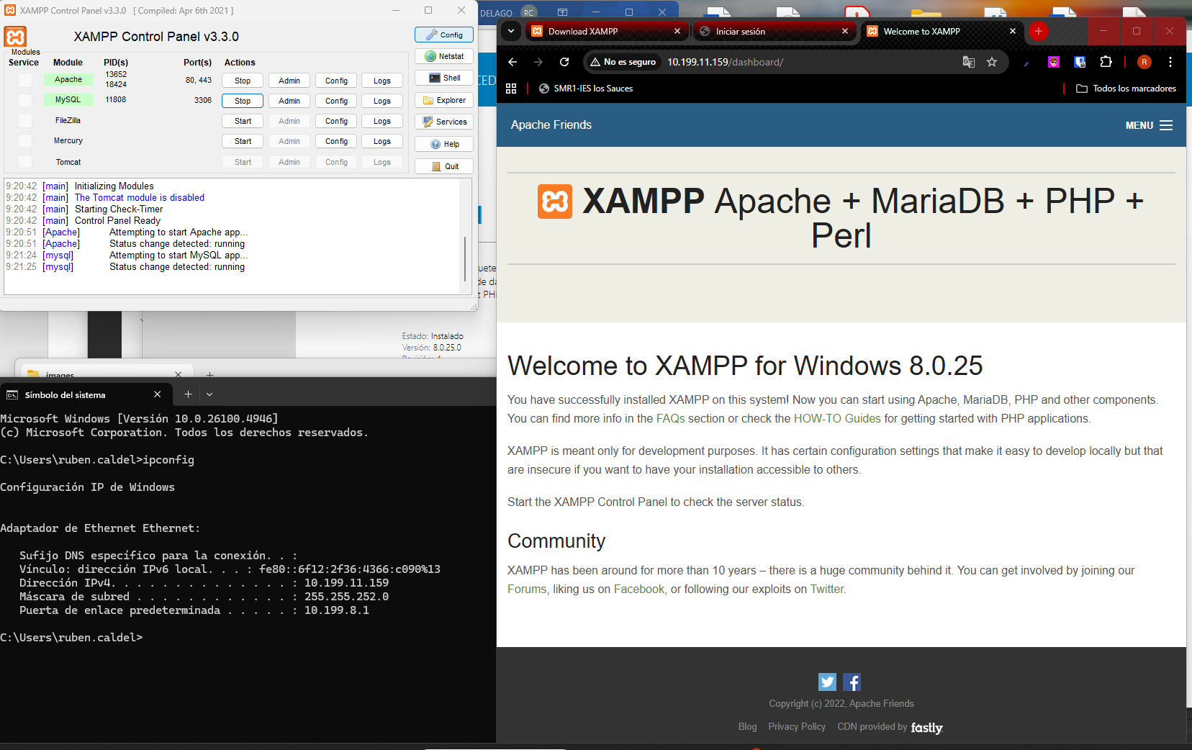
Task: Start the Mercury module
Action: coord(243,141)
